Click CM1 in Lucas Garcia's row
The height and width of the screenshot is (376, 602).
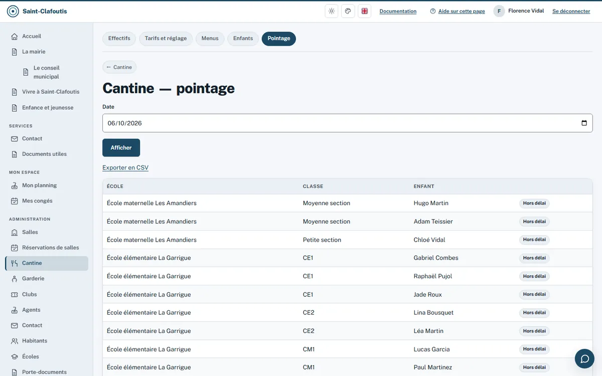coord(309,349)
